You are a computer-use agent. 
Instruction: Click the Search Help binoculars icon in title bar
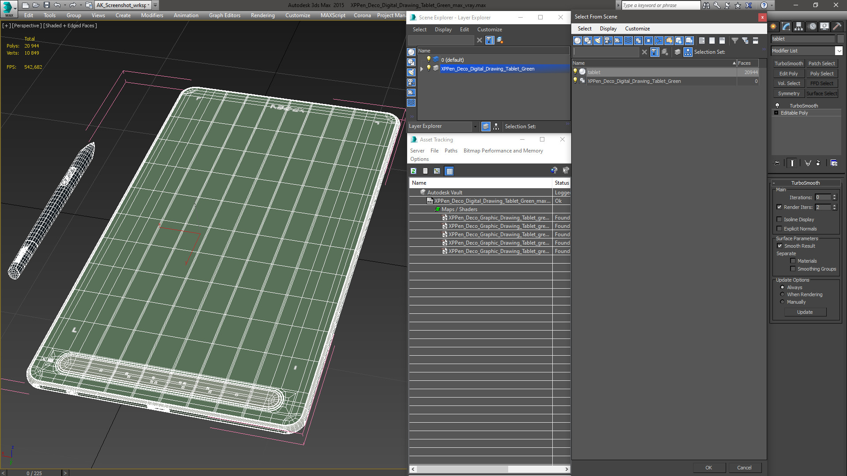point(706,5)
